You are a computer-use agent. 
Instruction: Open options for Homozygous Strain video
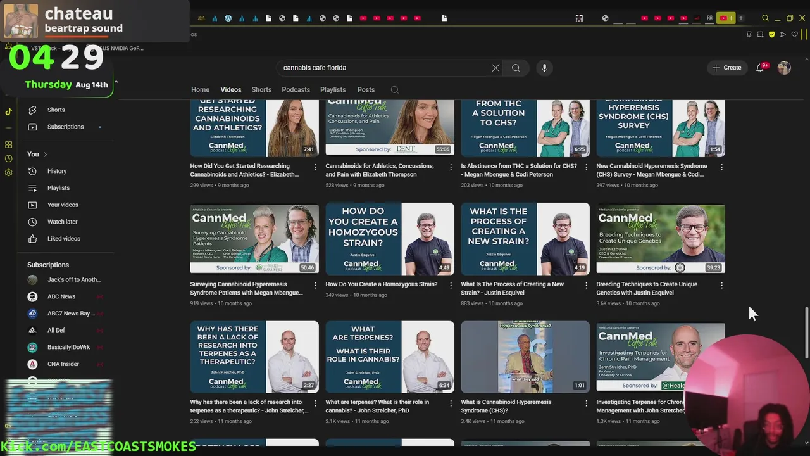pyautogui.click(x=451, y=286)
